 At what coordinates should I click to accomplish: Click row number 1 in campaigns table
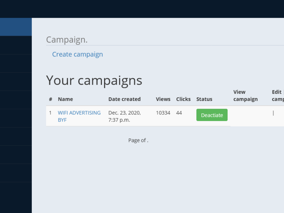(x=50, y=113)
